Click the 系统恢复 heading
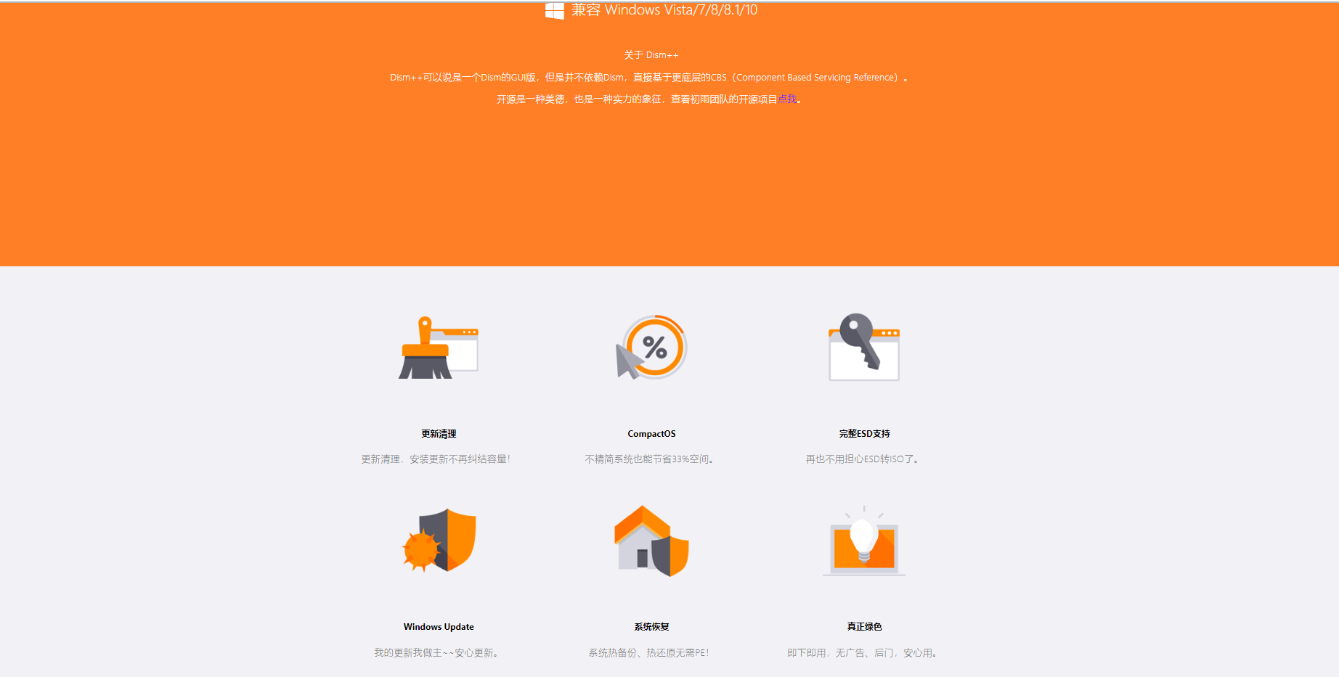 click(x=651, y=627)
